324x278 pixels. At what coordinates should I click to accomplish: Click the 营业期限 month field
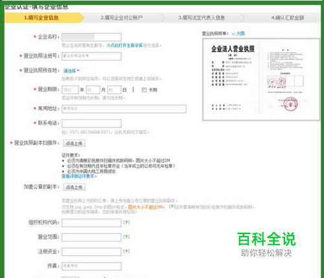pyautogui.click(x=93, y=90)
